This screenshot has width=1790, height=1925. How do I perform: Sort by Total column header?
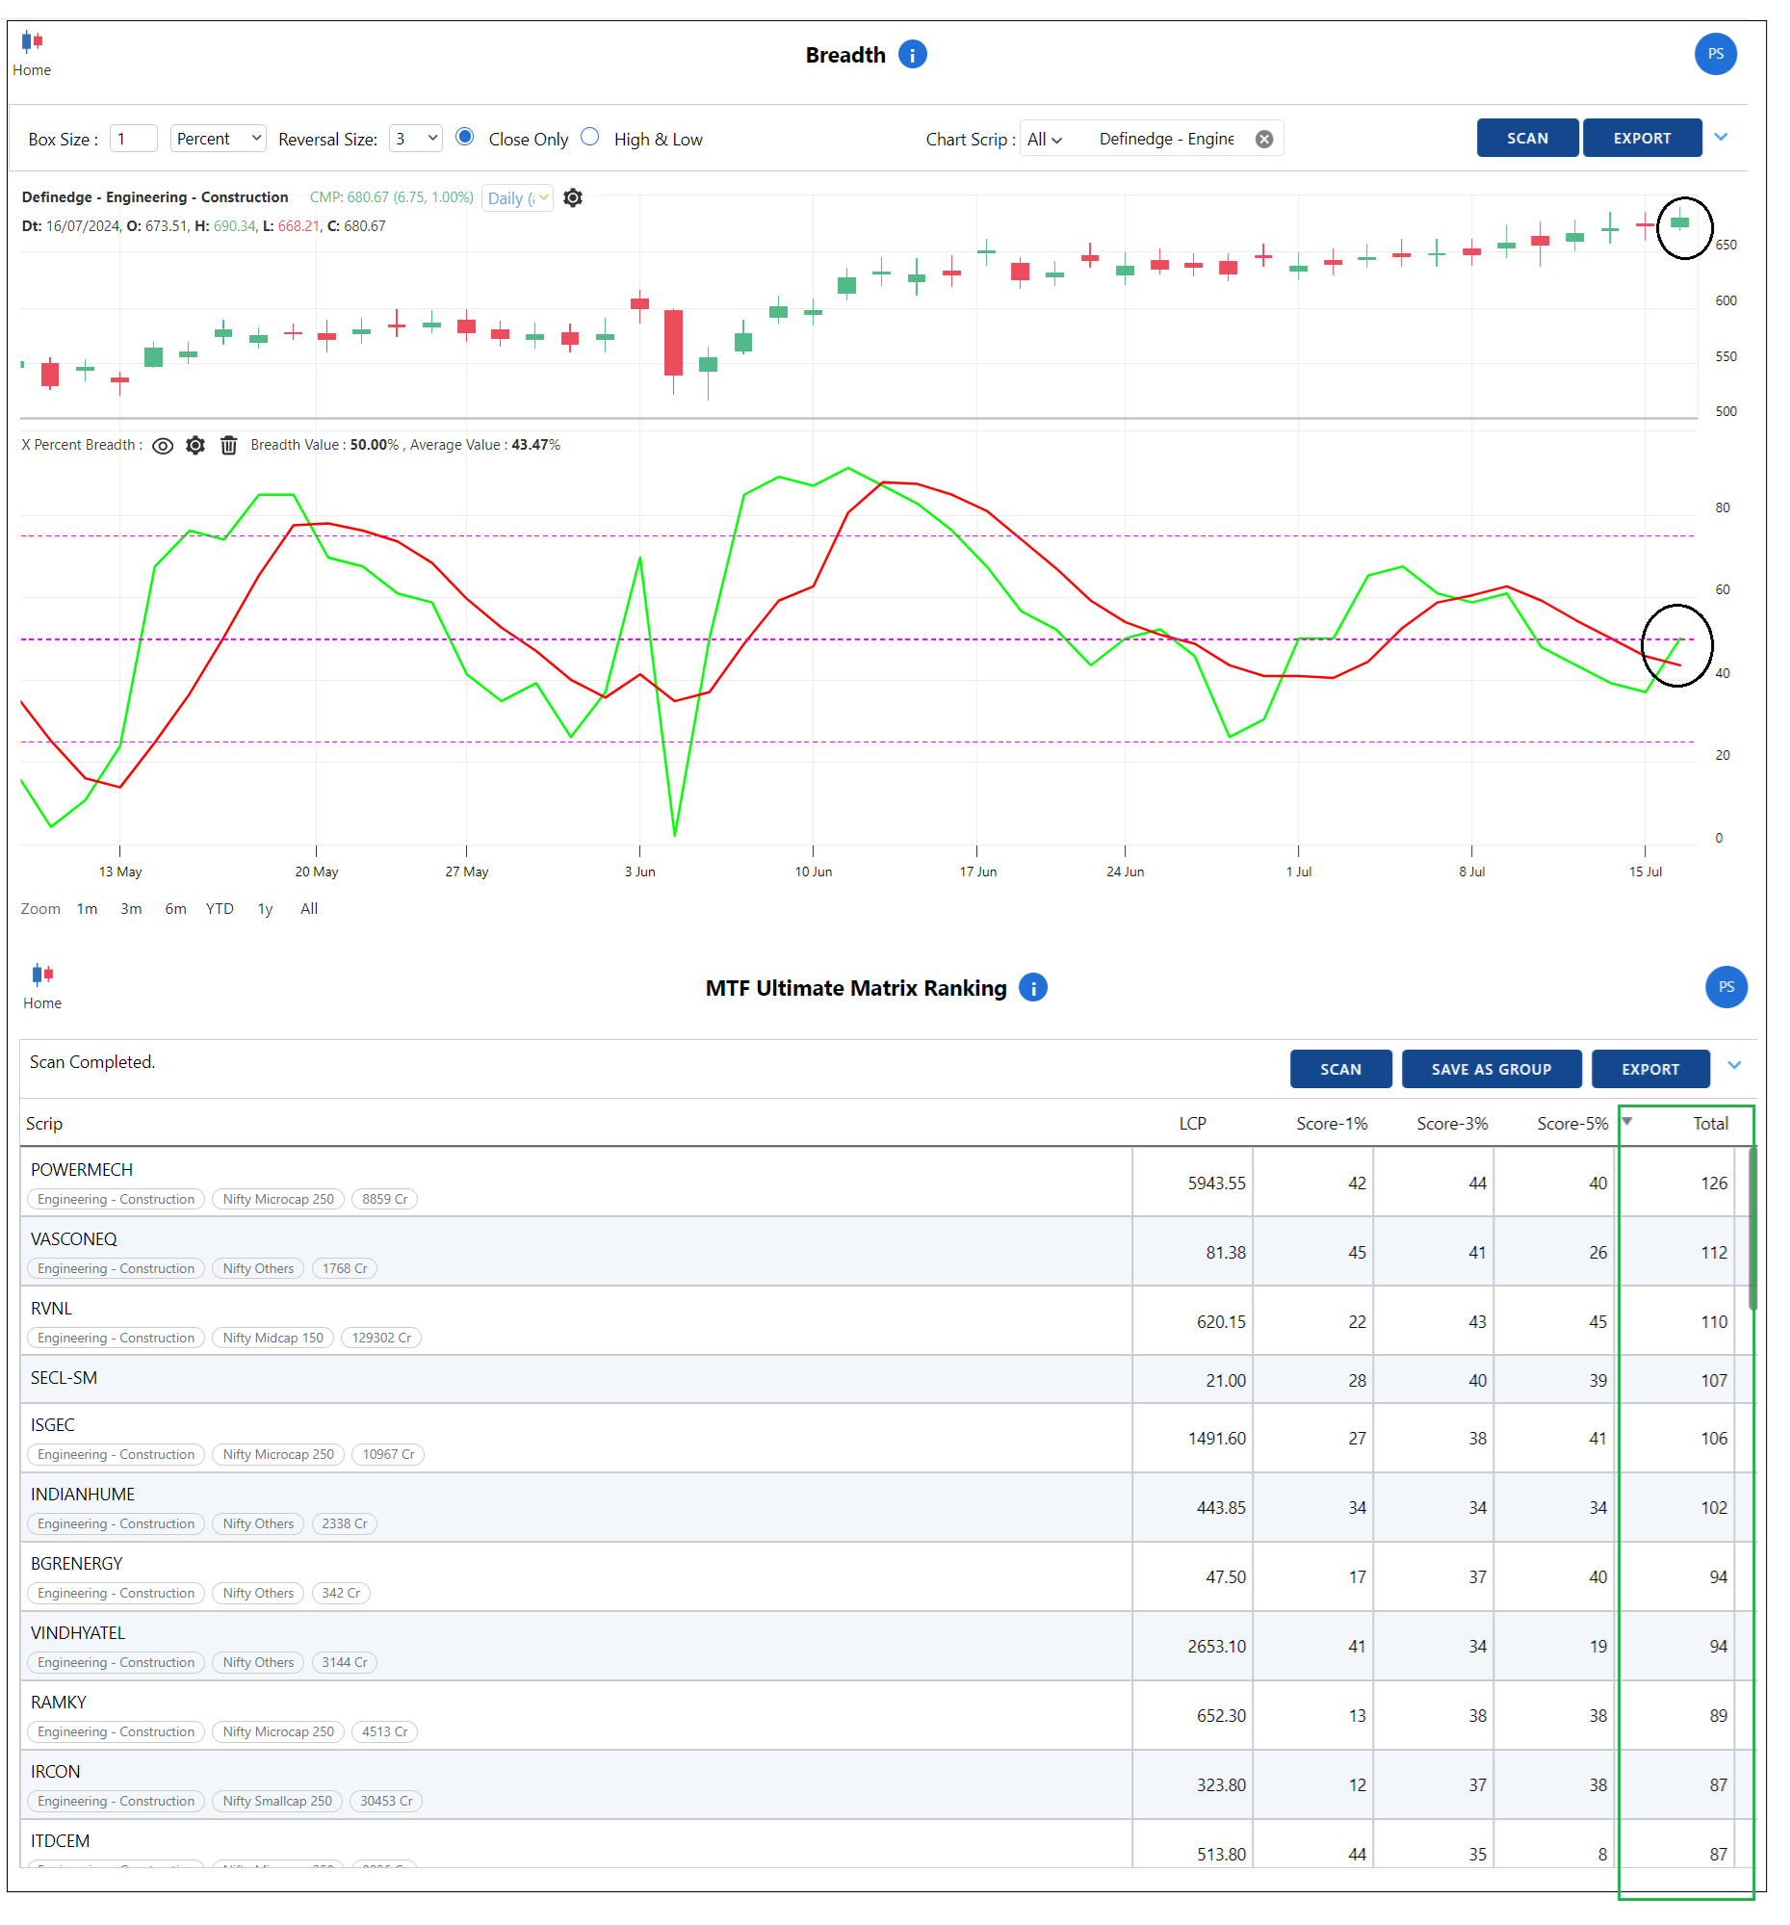coord(1709,1123)
